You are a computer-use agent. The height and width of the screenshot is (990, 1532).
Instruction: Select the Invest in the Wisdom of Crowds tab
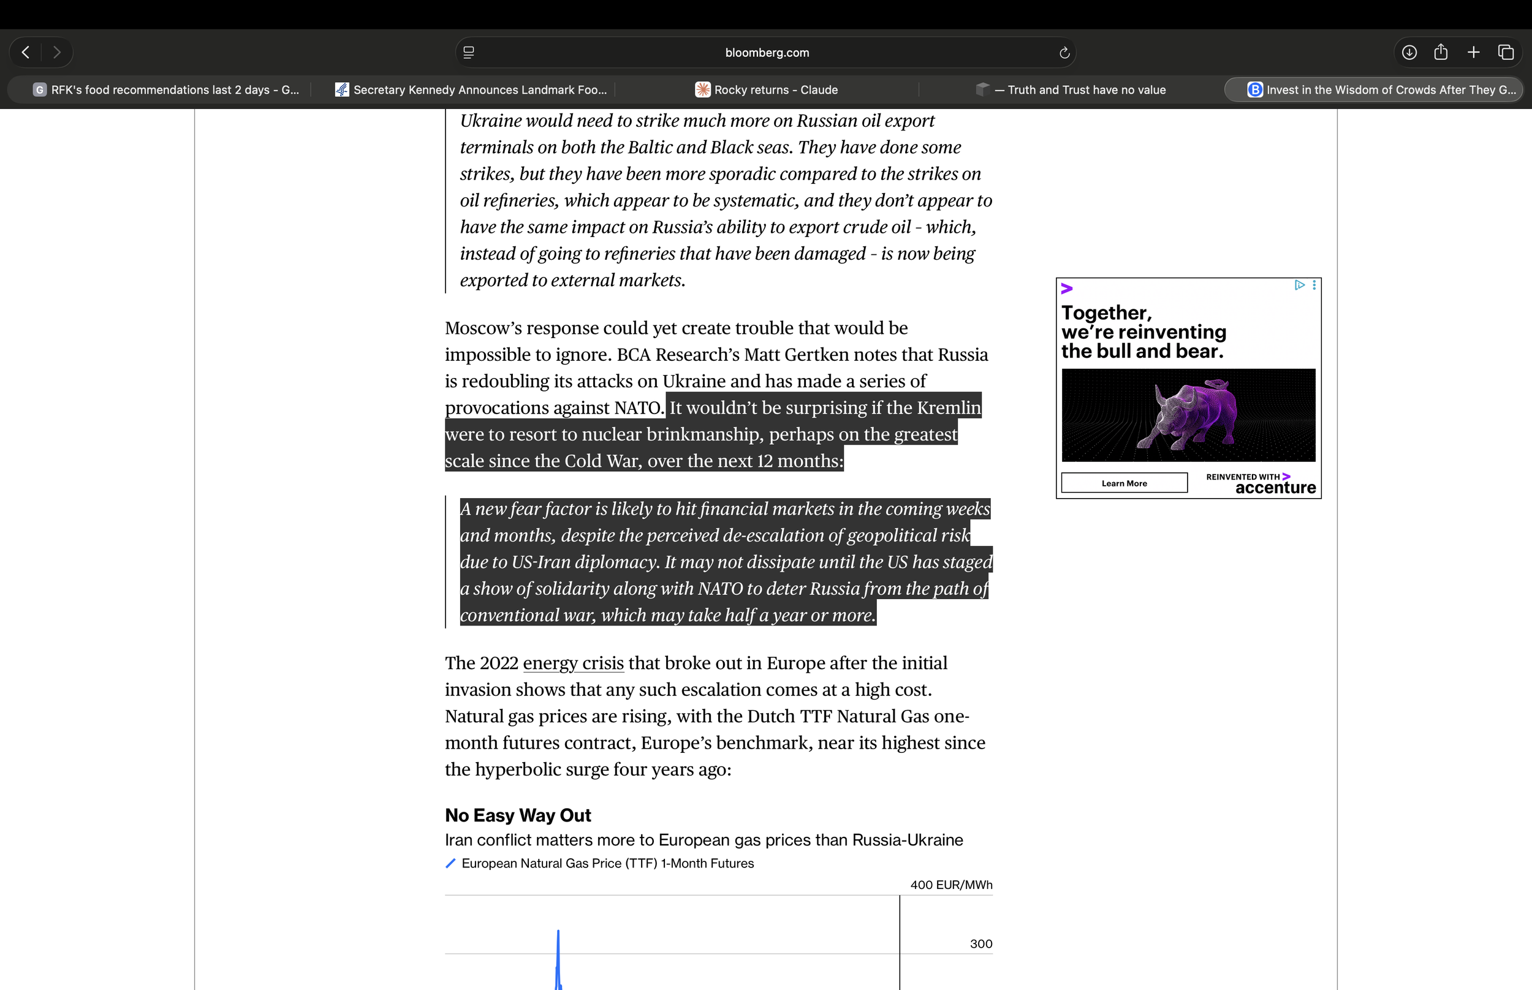tap(1374, 89)
